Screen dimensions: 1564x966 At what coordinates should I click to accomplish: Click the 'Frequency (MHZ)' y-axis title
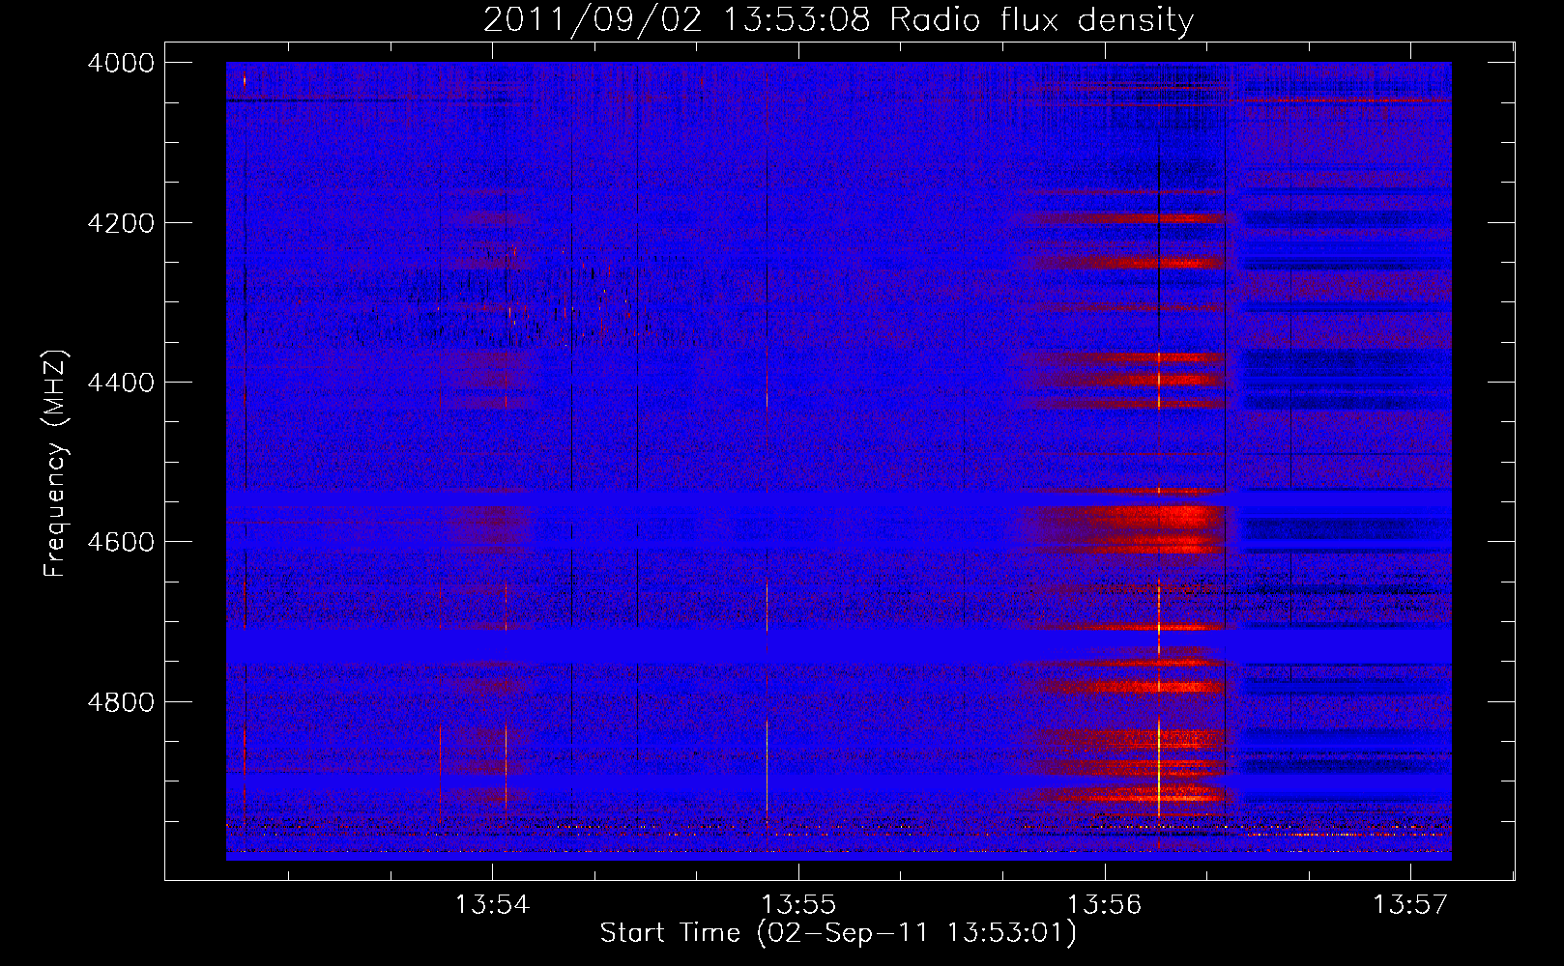[x=56, y=464]
